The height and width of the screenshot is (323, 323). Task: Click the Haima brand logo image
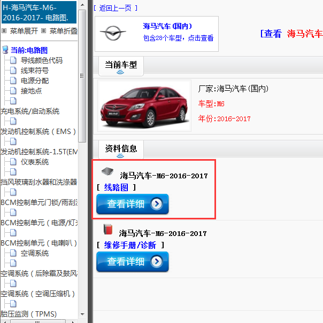coord(113,33)
